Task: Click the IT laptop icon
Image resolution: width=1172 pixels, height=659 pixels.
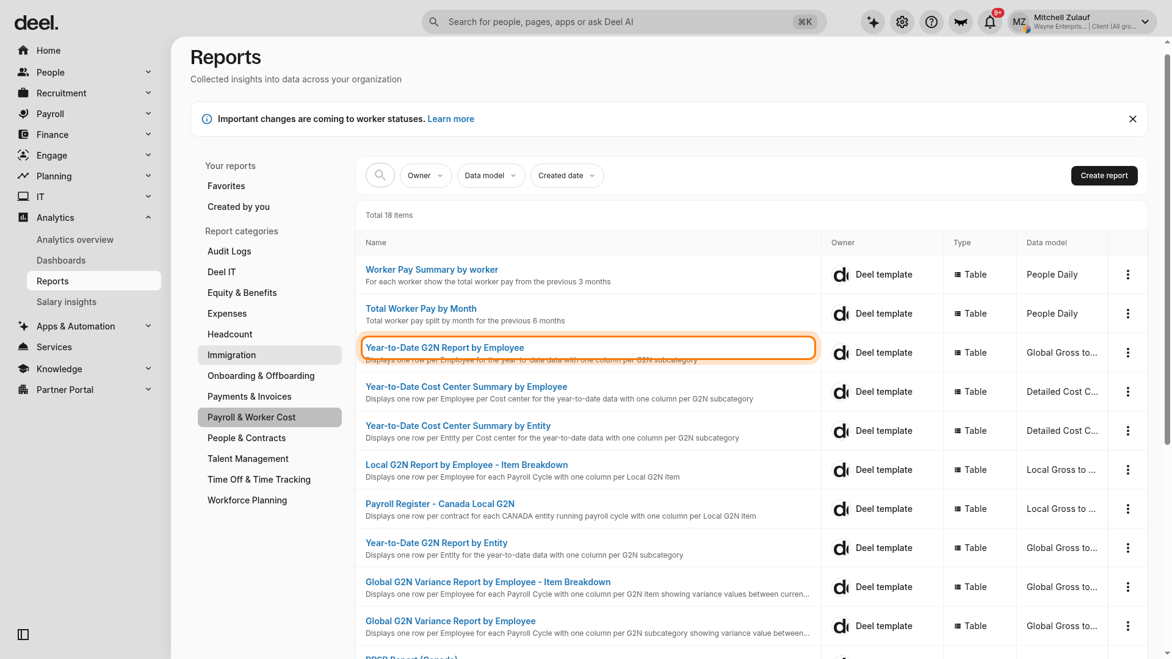Action: 23,197
